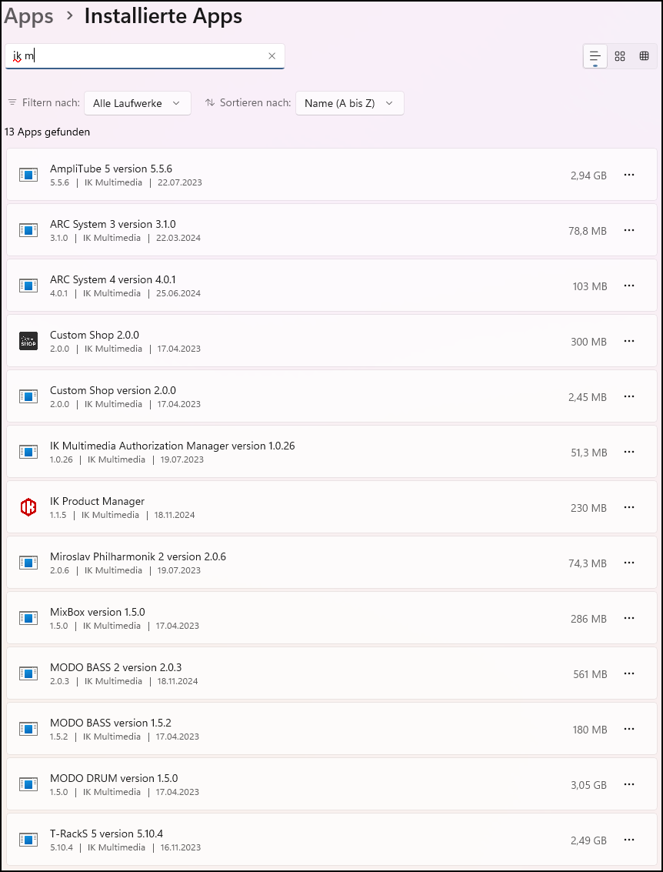The width and height of the screenshot is (663, 872).
Task: Navigate back to Apps breadcrumb
Action: (x=29, y=16)
